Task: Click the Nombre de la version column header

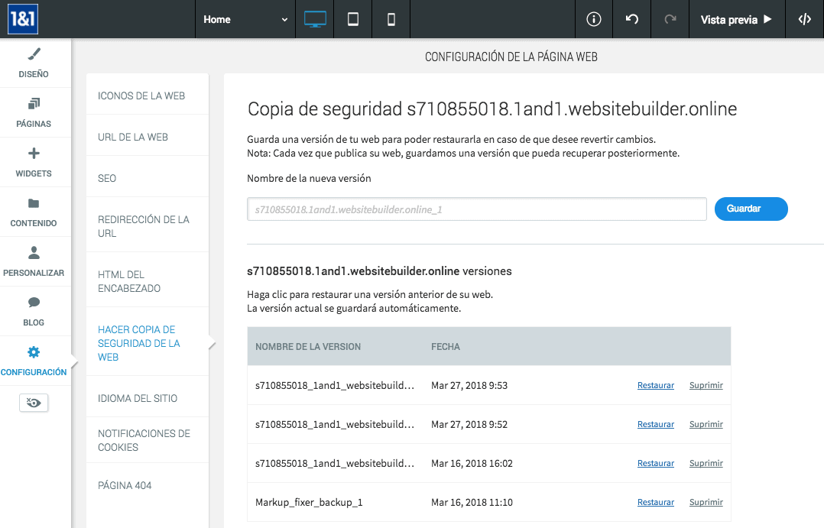Action: click(x=308, y=347)
